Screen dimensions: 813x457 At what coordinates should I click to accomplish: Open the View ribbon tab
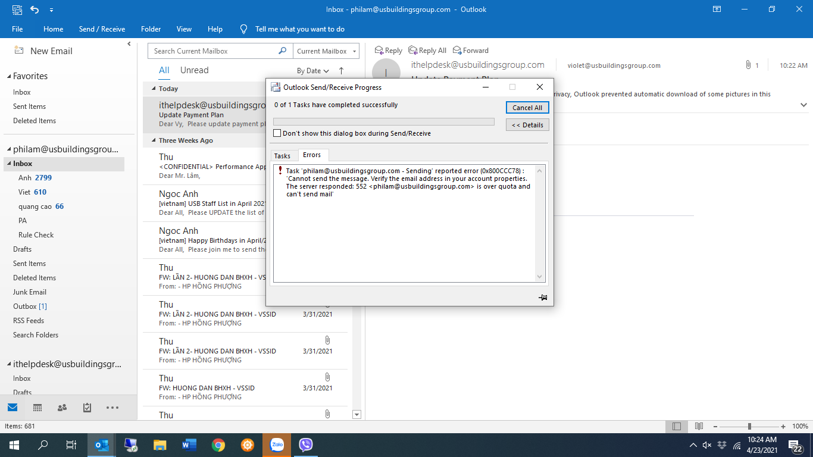[x=184, y=29]
